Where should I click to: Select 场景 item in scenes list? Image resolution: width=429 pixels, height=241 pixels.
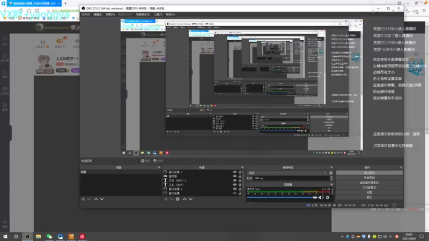[120, 172]
